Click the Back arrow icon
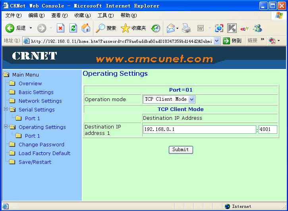This screenshot has width=288, height=211. point(10,28)
